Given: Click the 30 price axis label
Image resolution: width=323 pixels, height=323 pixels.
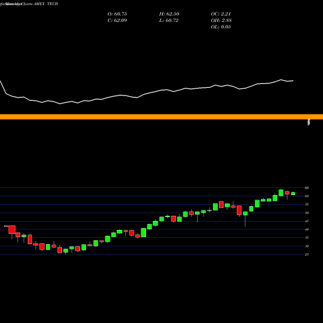Looking at the screenshot, I should [x=307, y=246].
